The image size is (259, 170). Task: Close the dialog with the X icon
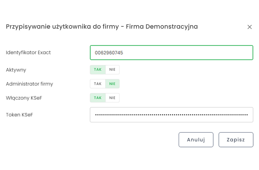point(250,27)
